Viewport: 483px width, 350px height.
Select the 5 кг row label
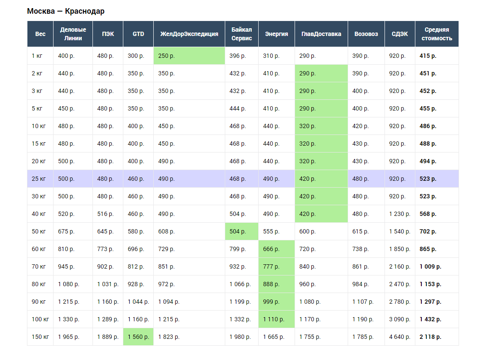click(37, 108)
